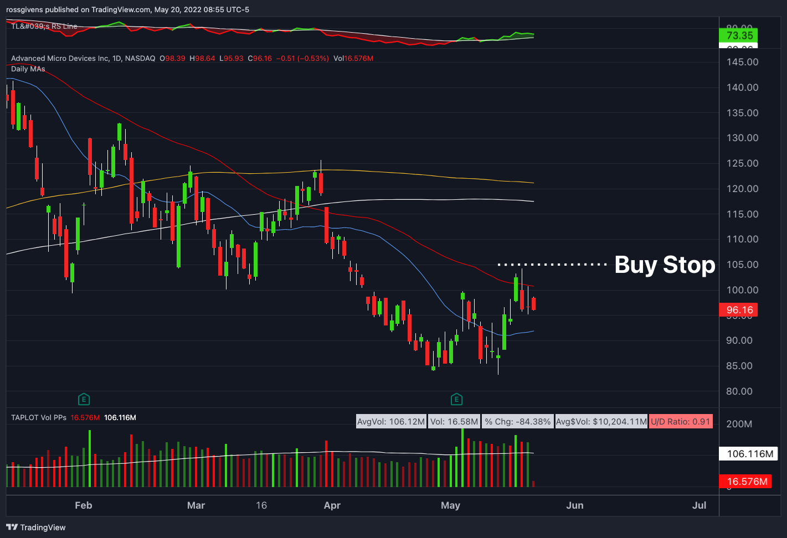The height and width of the screenshot is (538, 787).
Task: Click the Buy Stop annotation text
Action: [x=665, y=265]
